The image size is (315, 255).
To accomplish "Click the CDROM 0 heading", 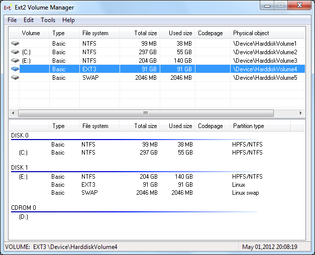I will [24, 208].
